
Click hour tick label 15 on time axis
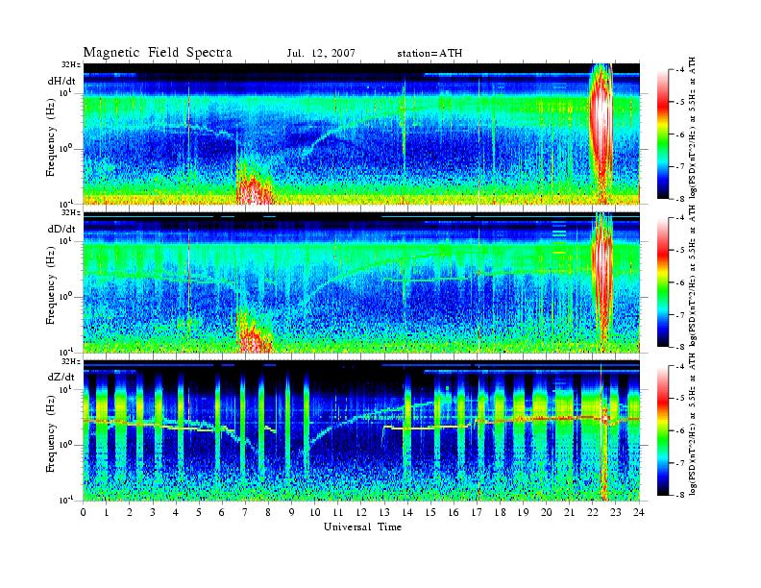430,512
